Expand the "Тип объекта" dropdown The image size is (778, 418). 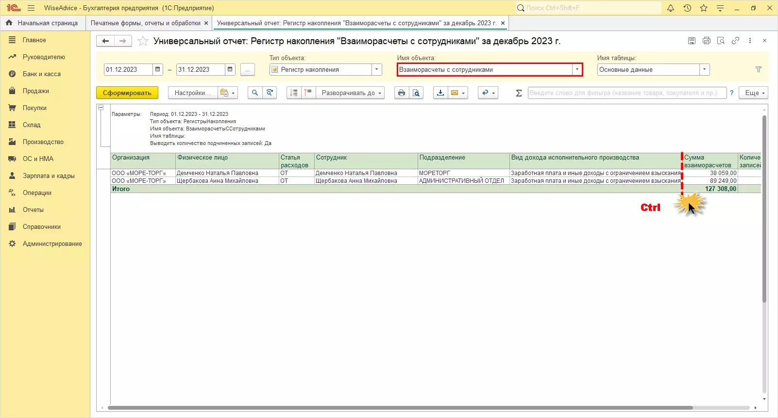click(376, 70)
